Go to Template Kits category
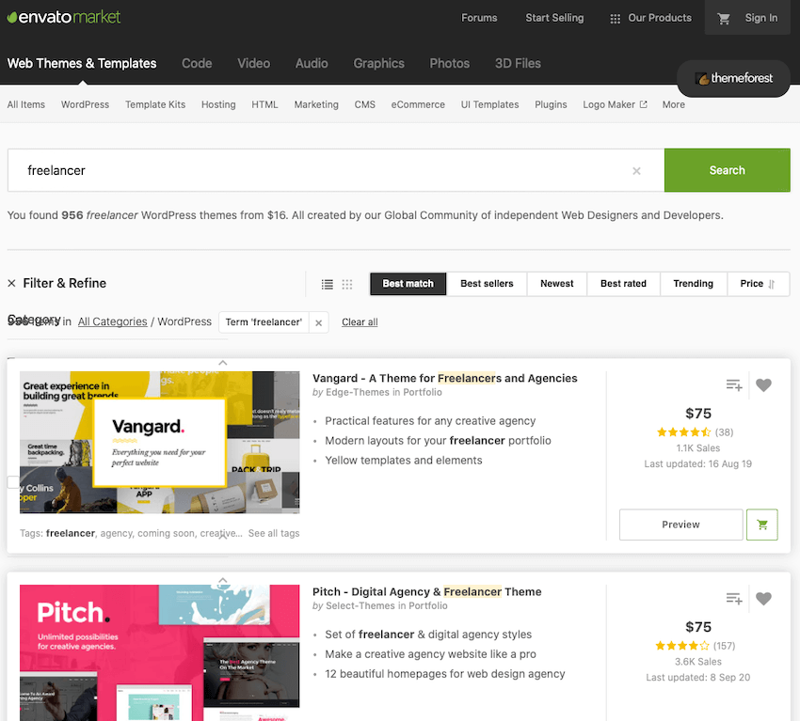The height and width of the screenshot is (721, 800). 155,104
